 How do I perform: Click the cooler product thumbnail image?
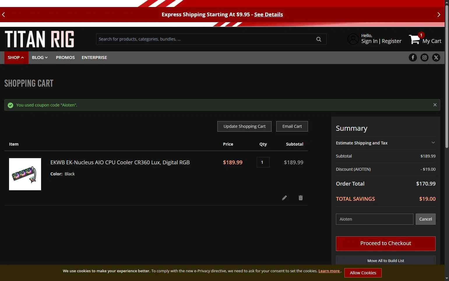pyautogui.click(x=25, y=174)
